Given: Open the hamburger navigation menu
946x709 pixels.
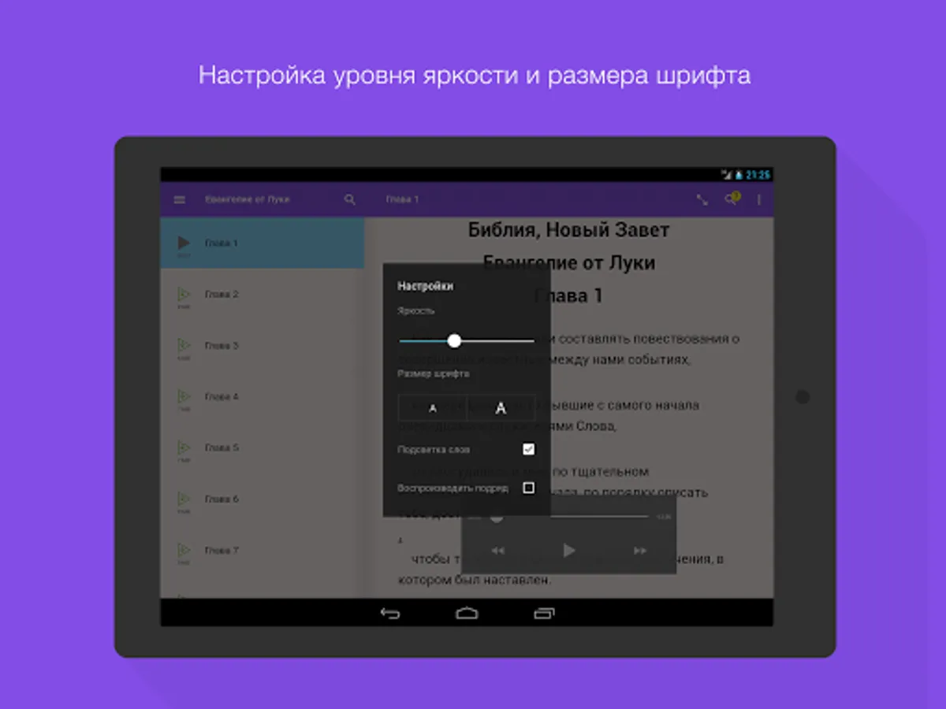Looking at the screenshot, I should click(179, 200).
